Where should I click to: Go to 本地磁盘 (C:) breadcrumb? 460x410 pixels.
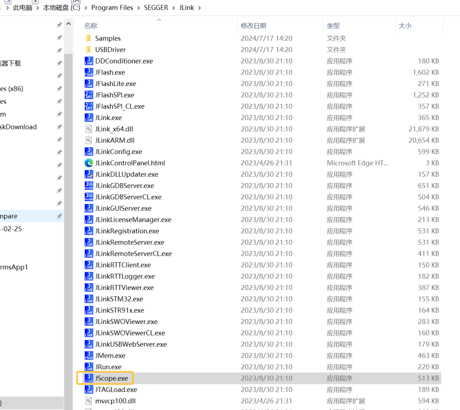pyautogui.click(x=62, y=8)
